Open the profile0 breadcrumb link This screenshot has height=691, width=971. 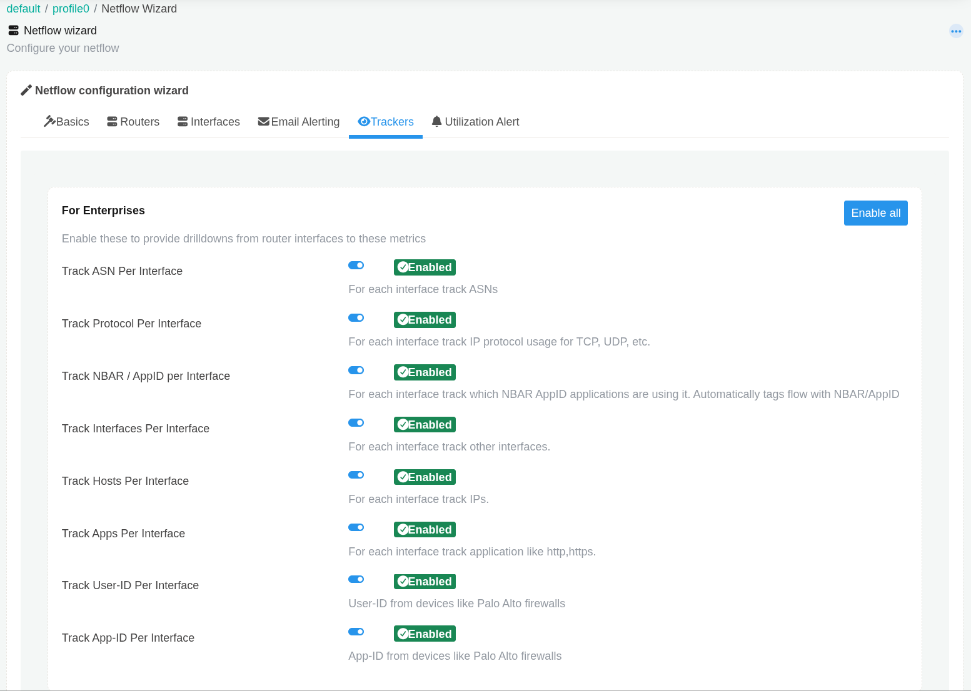click(71, 9)
